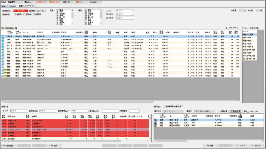Click the loaded-item icon in the しめじ row
The height and width of the screenshot is (149, 266).
155,120
